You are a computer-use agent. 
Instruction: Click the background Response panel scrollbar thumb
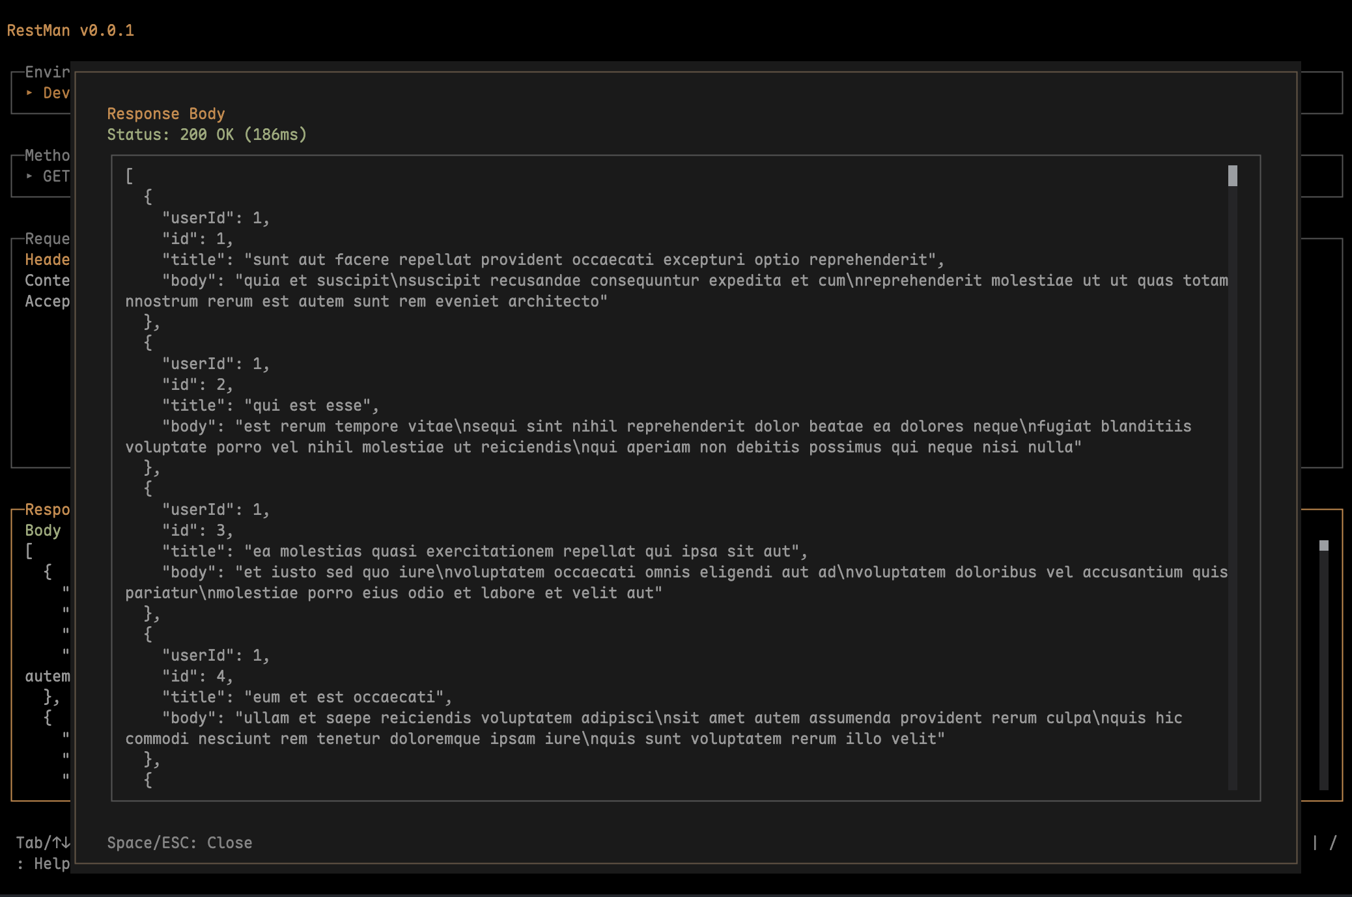1323,545
